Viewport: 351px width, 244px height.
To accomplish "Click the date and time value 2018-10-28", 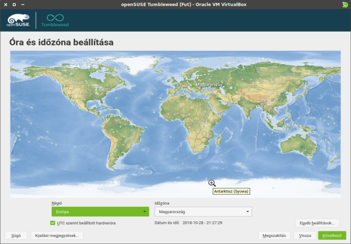I will pyautogui.click(x=202, y=223).
